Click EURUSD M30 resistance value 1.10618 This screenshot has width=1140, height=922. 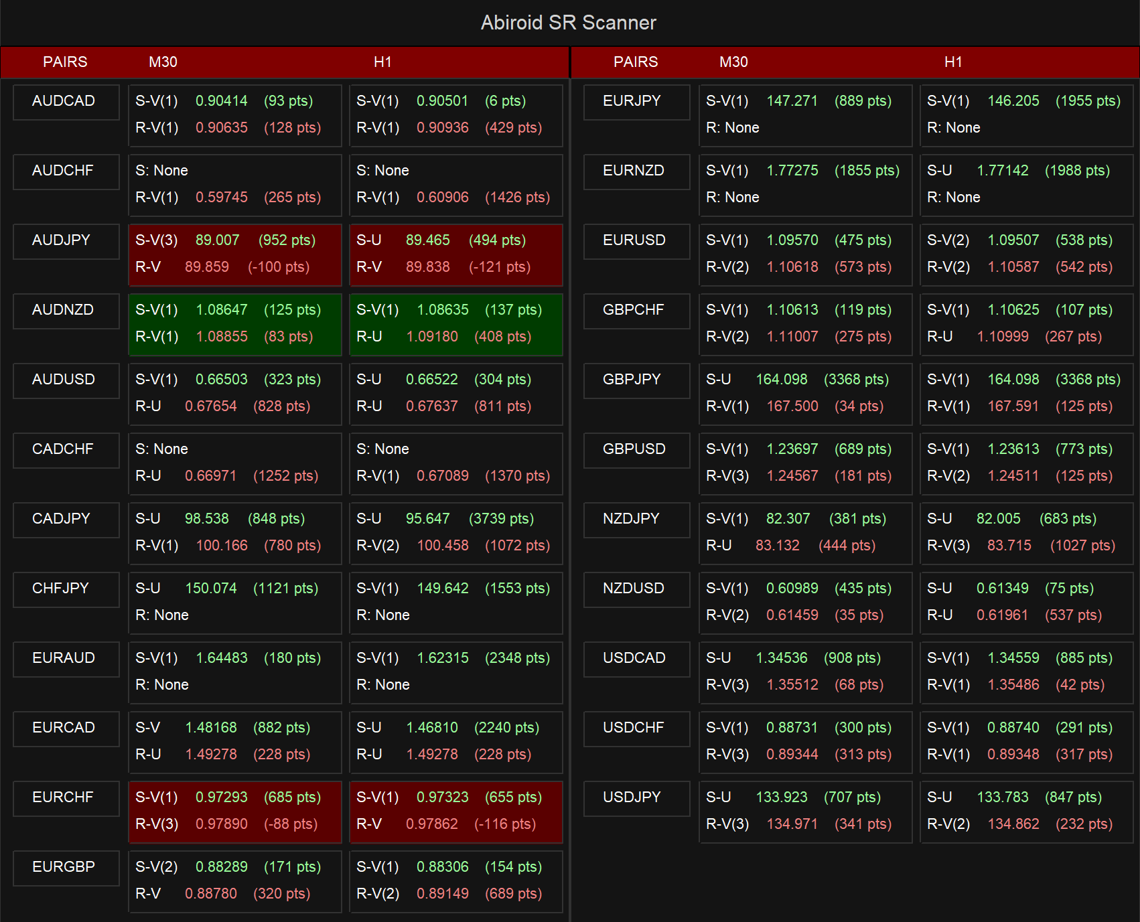click(792, 267)
